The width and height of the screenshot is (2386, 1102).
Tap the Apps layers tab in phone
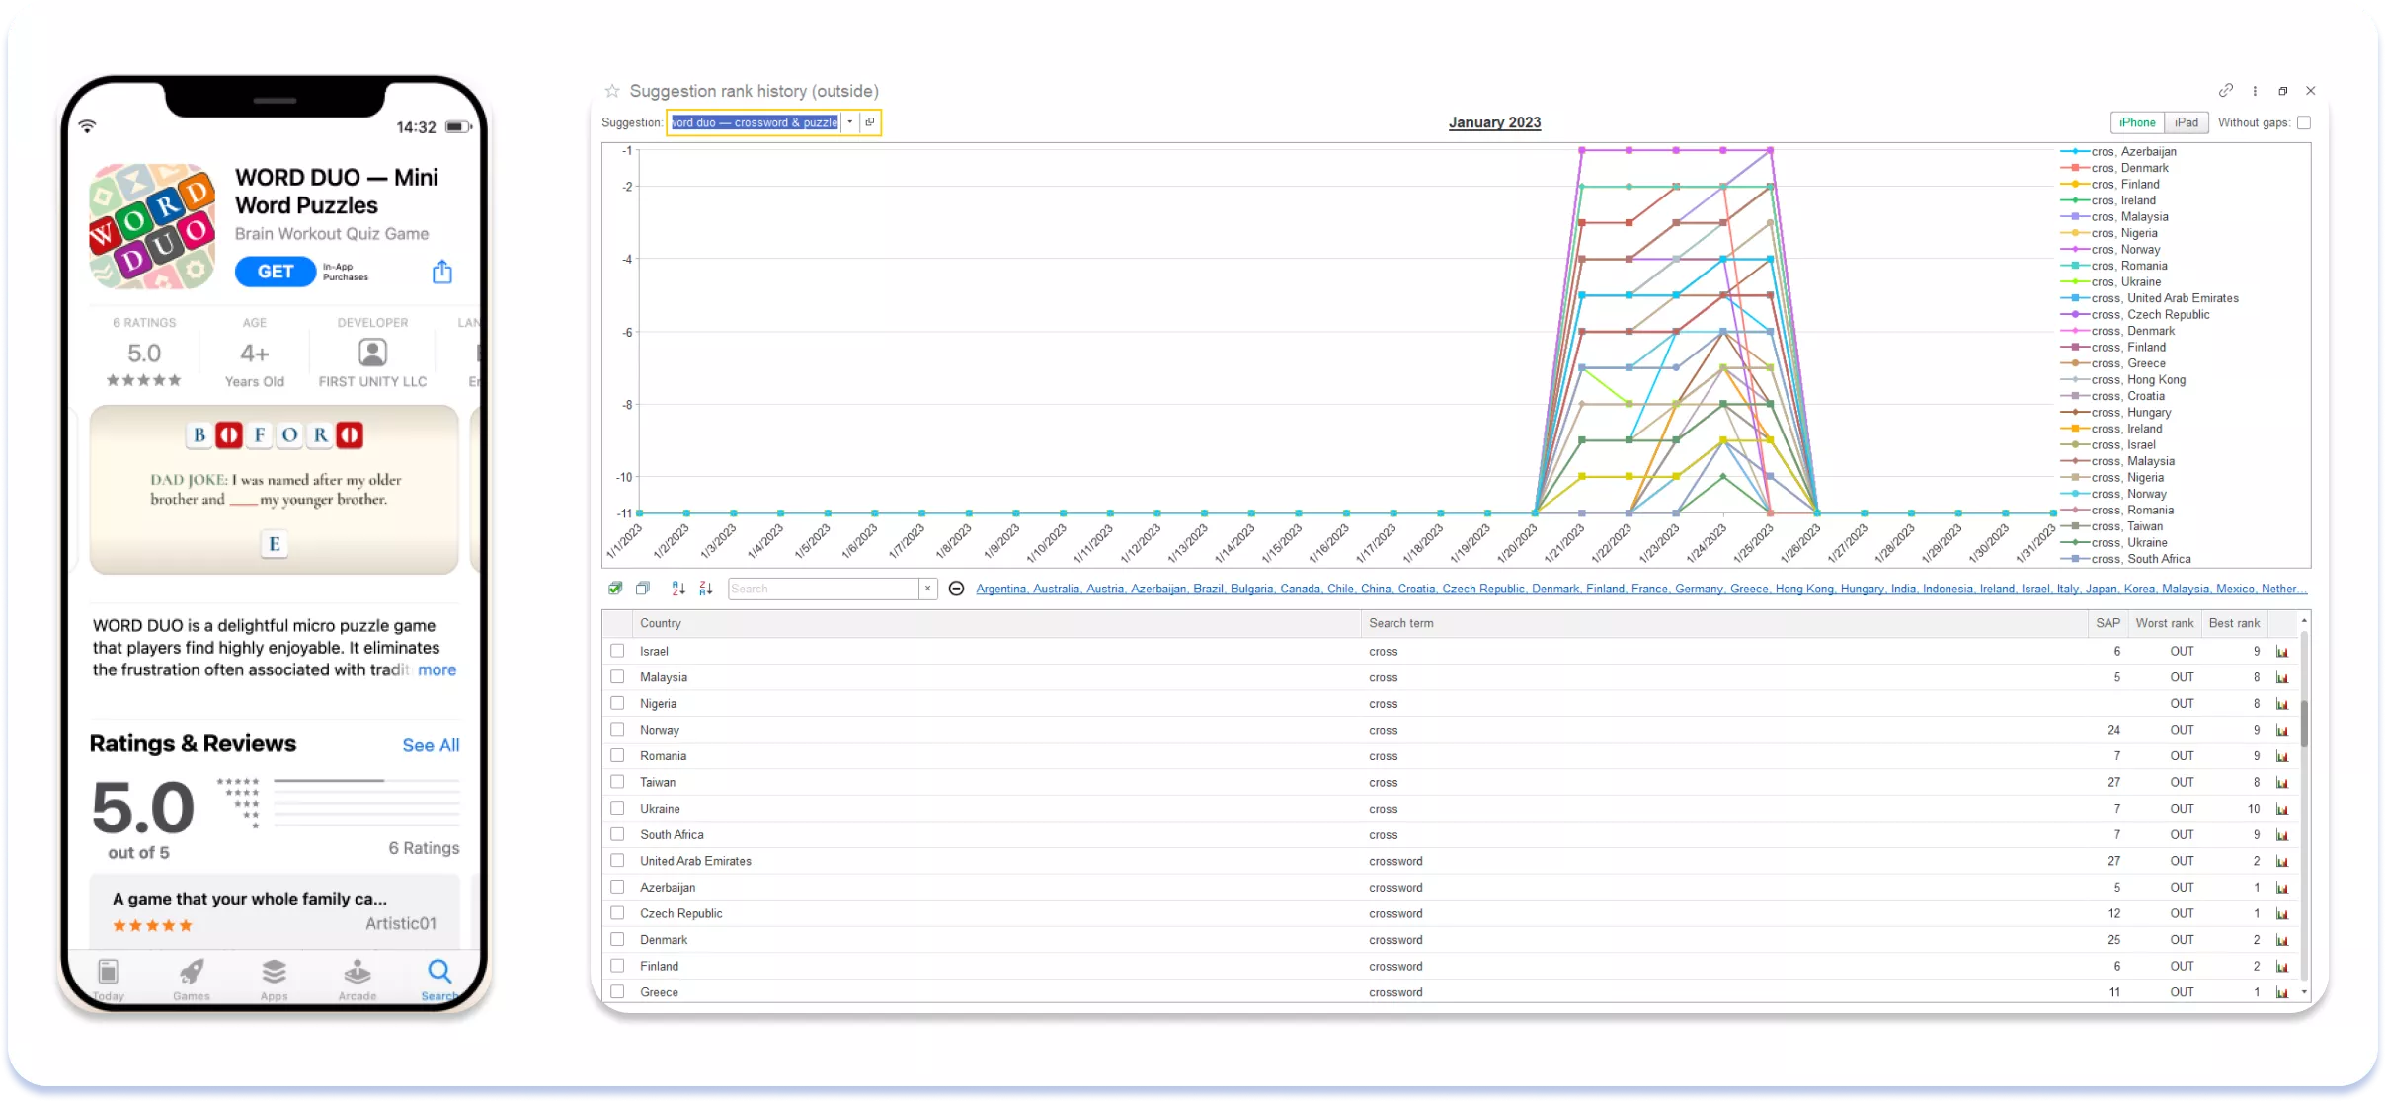point(275,979)
